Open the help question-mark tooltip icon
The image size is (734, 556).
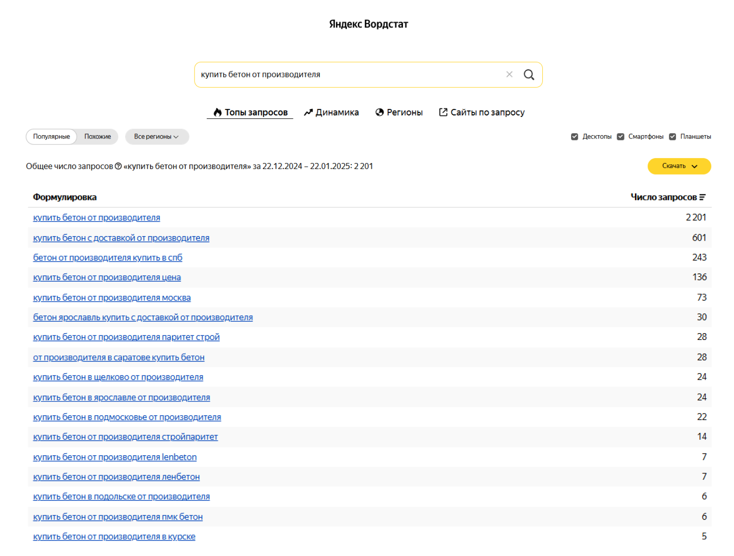click(119, 166)
